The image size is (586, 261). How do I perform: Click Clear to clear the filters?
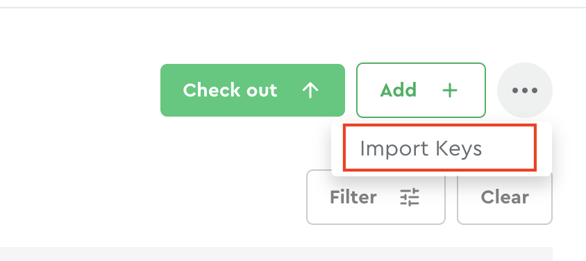click(x=505, y=197)
